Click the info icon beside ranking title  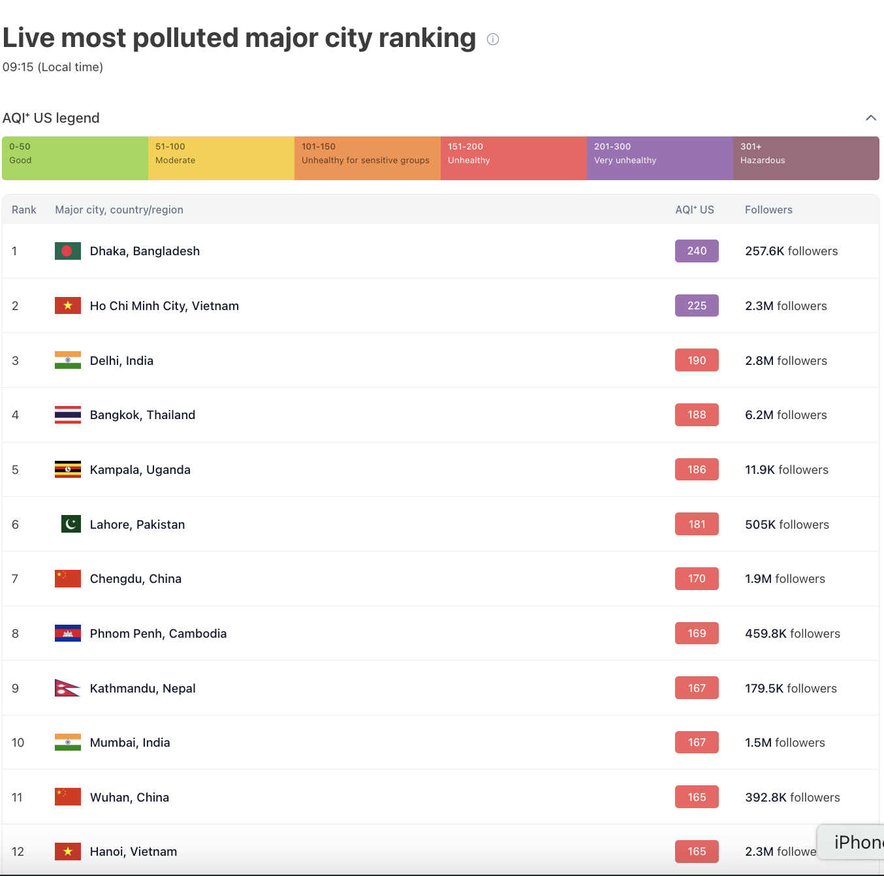click(x=493, y=39)
